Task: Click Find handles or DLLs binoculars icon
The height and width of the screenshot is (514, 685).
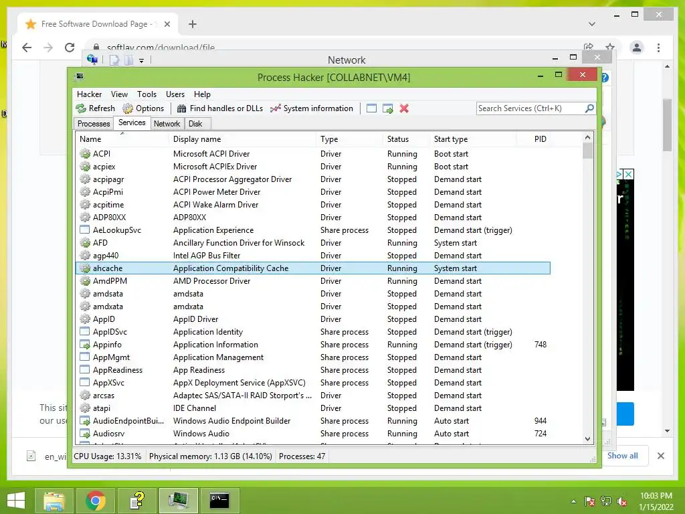Action: point(181,108)
